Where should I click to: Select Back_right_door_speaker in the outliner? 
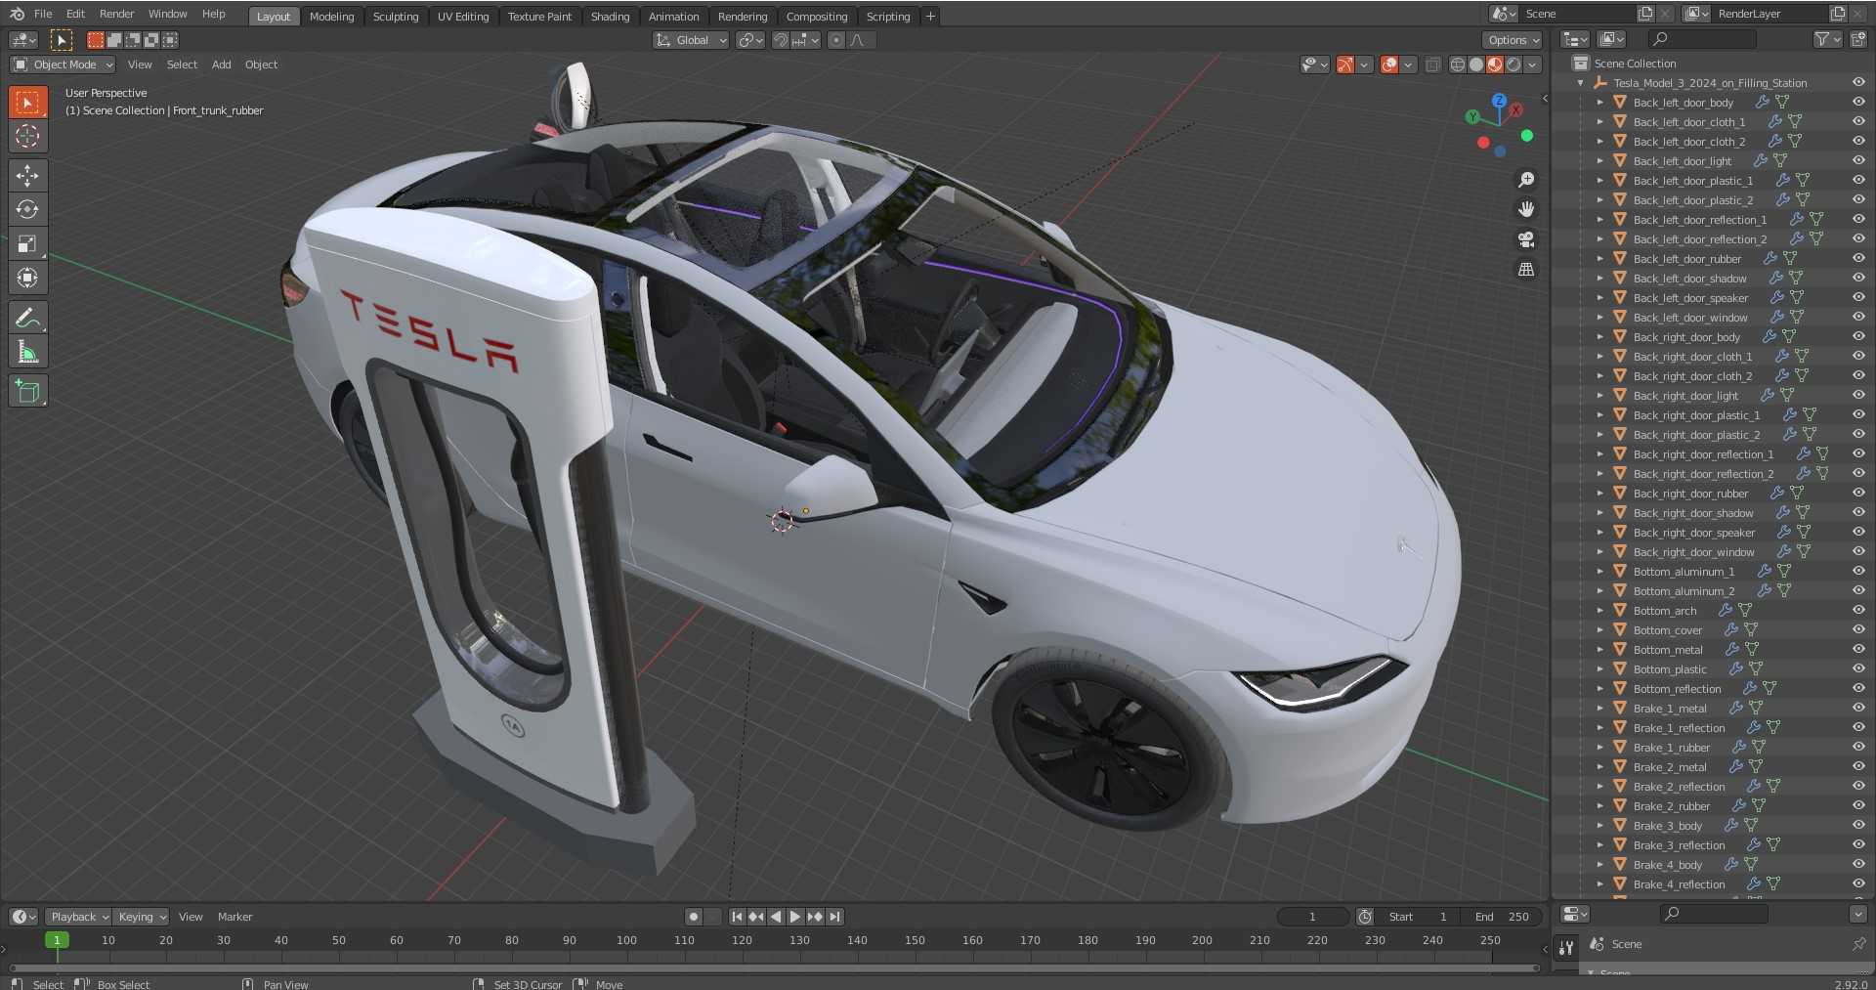click(1693, 533)
